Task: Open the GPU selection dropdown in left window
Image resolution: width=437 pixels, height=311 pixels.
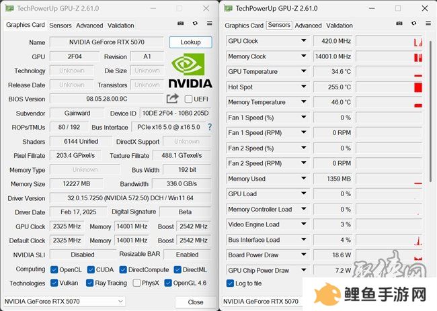Action: (x=64, y=301)
